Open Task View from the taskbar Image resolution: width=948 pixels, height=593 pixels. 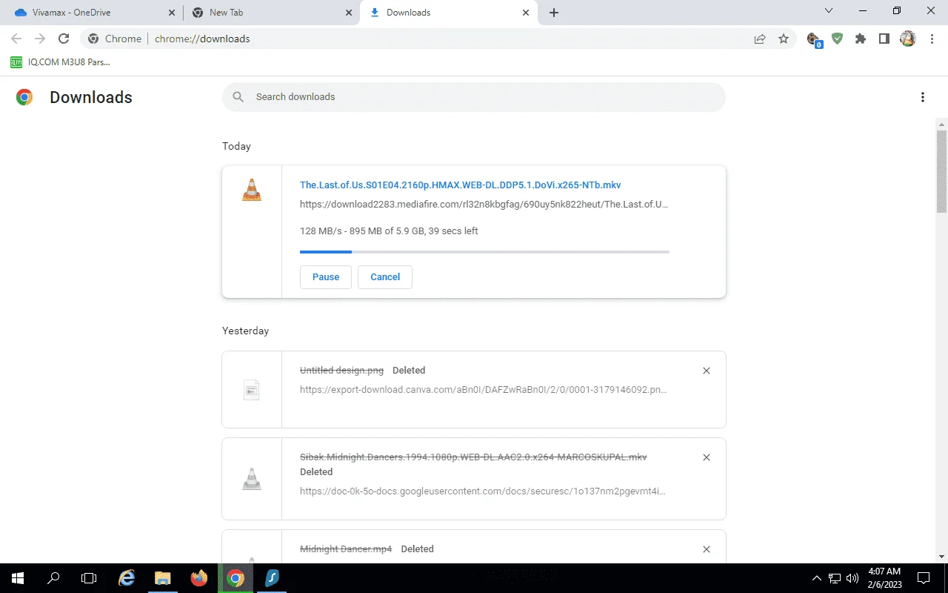tap(89, 578)
